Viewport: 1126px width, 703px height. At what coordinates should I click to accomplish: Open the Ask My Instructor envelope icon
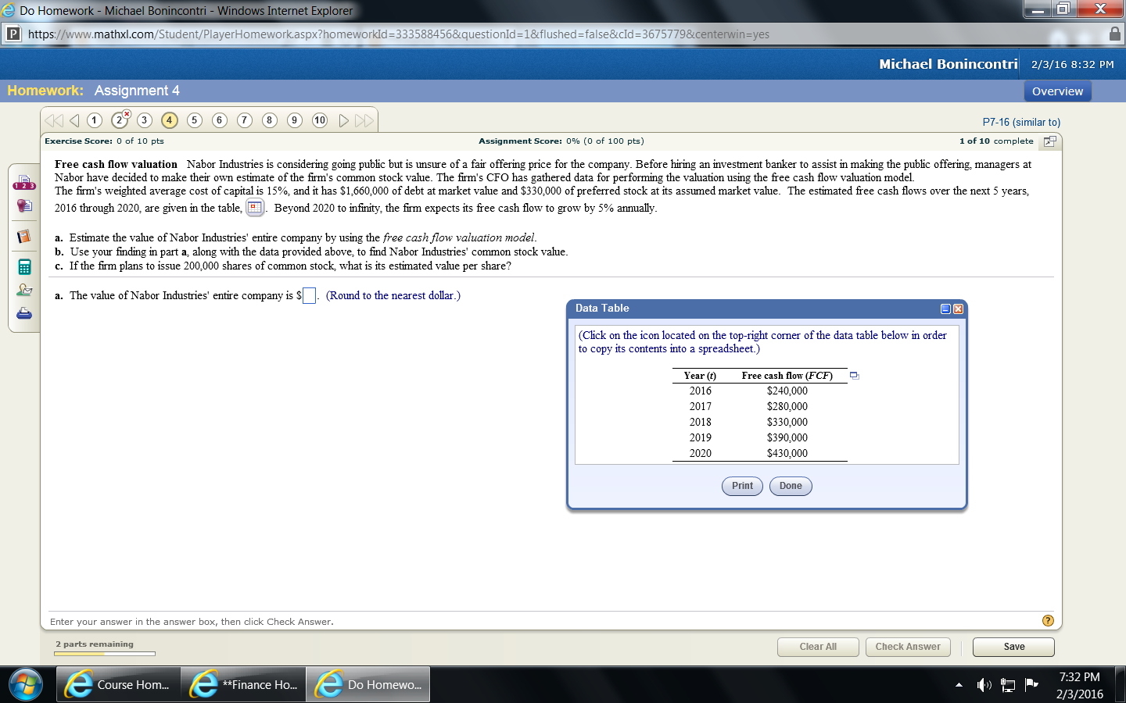pyautogui.click(x=23, y=291)
